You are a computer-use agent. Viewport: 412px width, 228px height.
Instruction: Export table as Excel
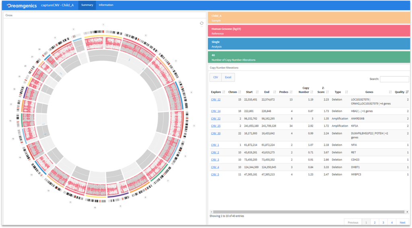coord(228,77)
